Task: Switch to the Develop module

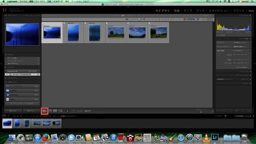Action: tap(177, 11)
